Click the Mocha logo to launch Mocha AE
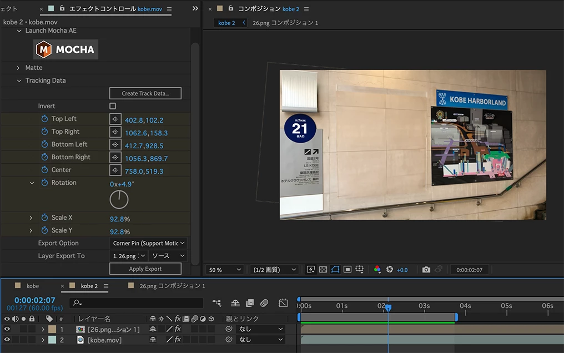Viewport: 564px width, 353px height. [x=66, y=49]
